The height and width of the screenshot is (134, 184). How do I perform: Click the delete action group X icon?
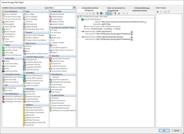pyautogui.click(x=161, y=12)
